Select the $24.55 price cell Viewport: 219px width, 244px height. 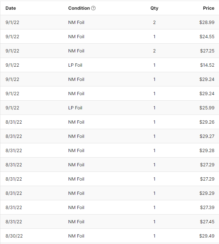(207, 37)
